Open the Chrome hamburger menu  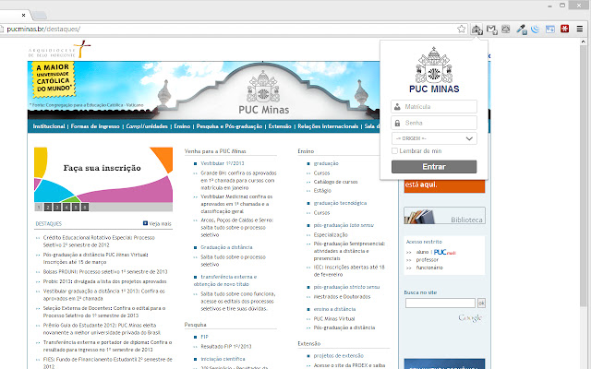[580, 29]
